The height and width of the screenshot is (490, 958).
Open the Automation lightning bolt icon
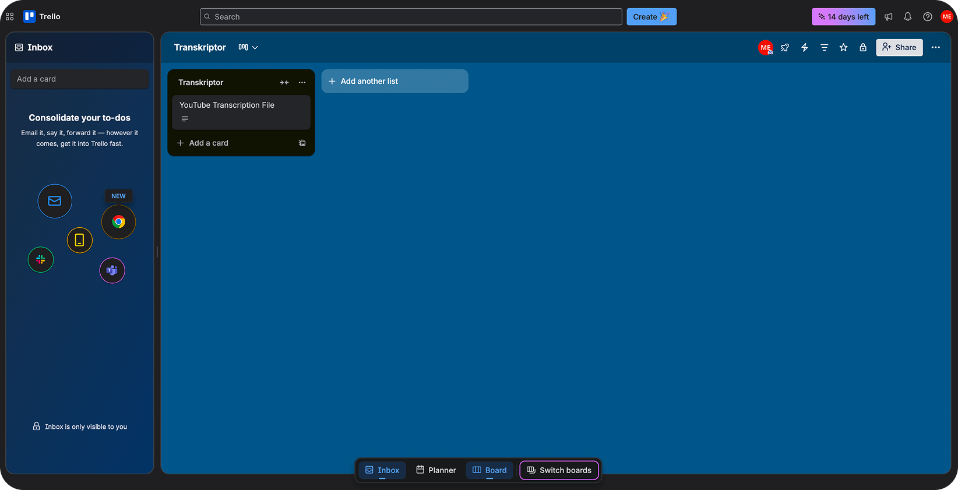tap(805, 48)
